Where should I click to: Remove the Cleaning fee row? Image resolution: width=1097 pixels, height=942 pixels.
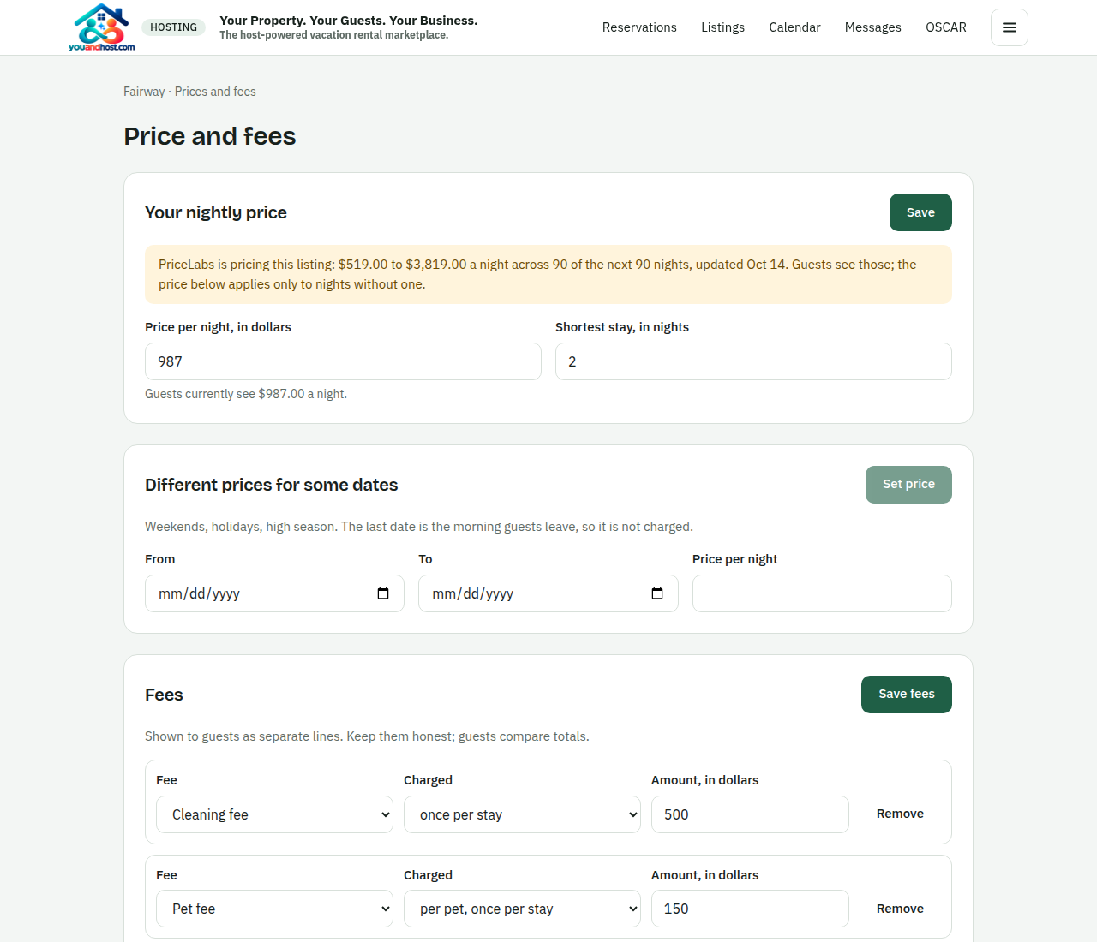point(900,814)
